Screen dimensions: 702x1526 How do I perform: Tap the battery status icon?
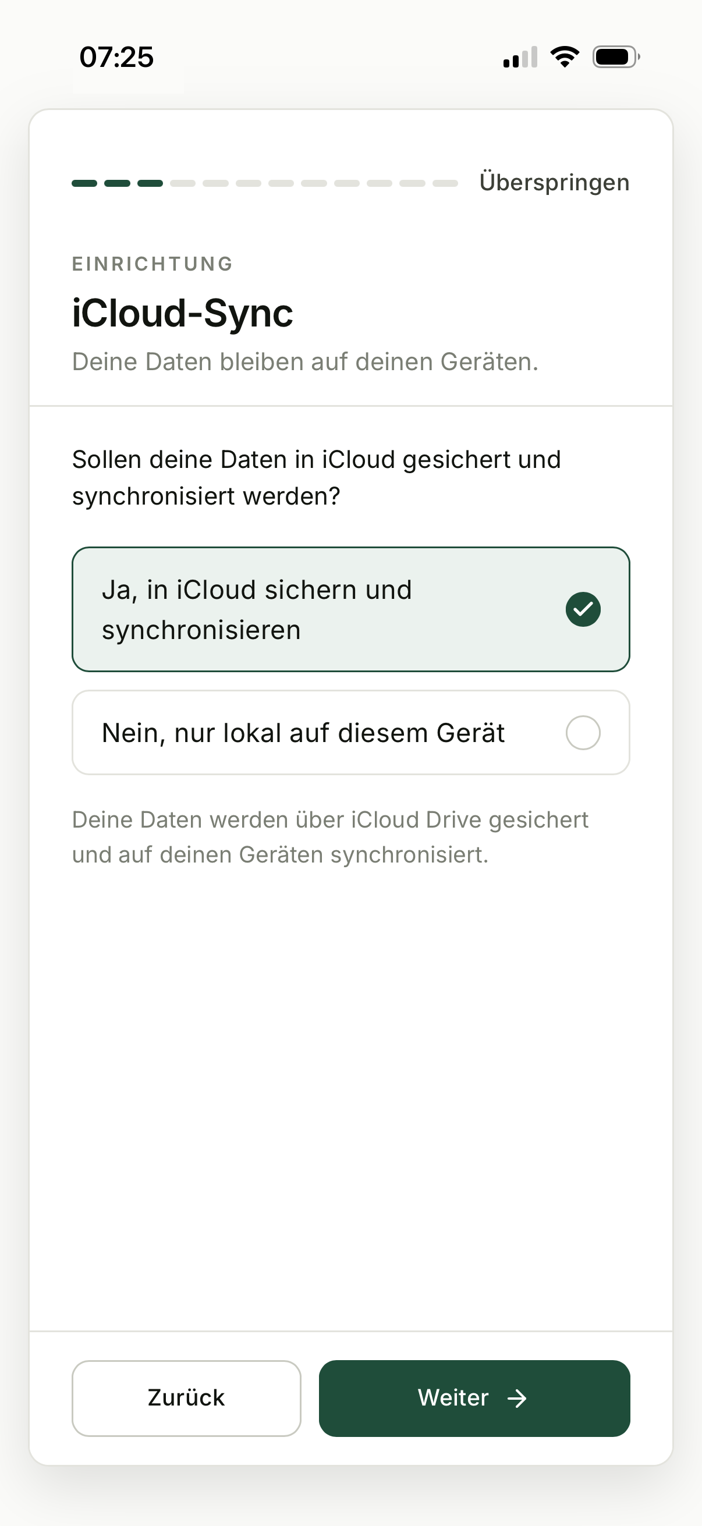point(616,57)
